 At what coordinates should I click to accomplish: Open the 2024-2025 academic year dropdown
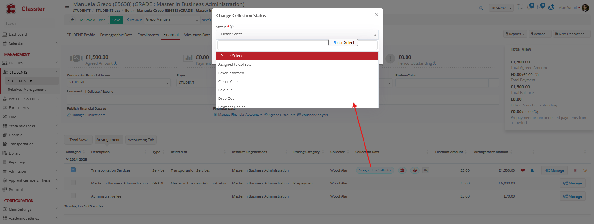[x=501, y=8]
